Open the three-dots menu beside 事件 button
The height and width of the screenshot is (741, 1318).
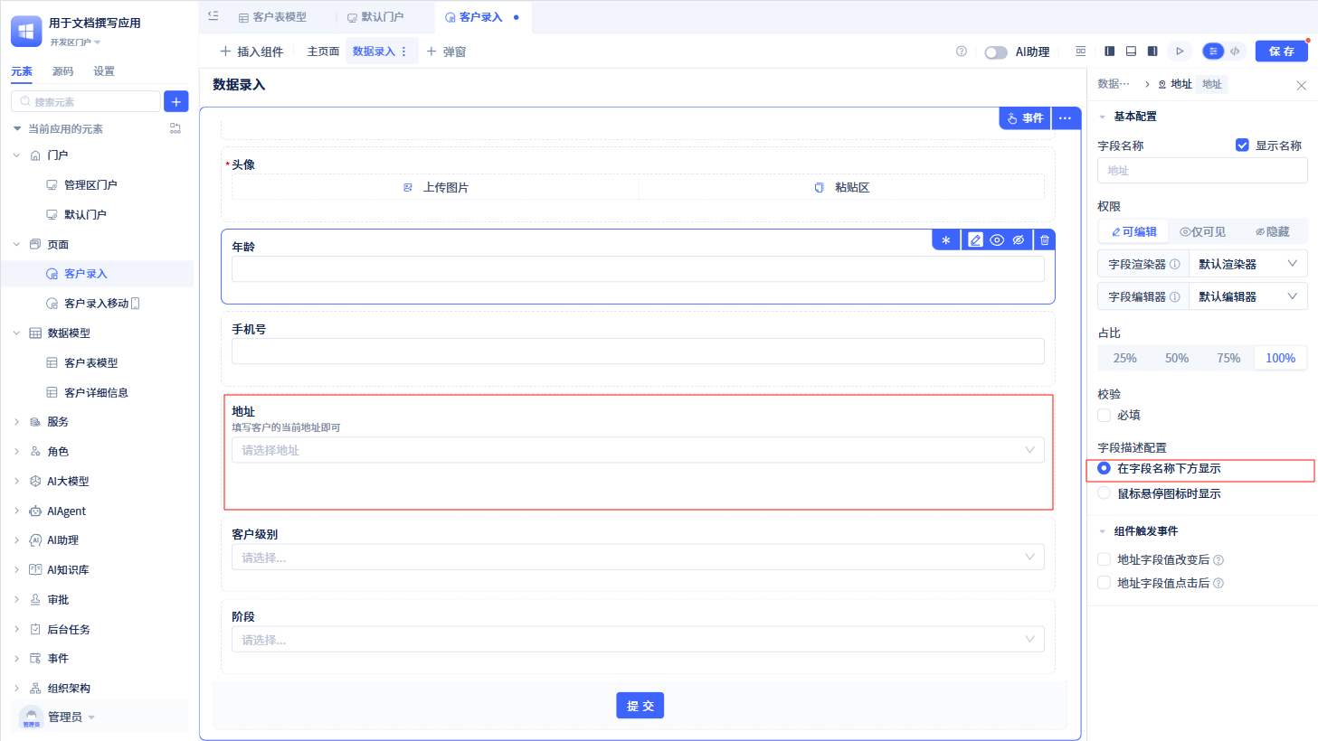pyautogui.click(x=1065, y=118)
